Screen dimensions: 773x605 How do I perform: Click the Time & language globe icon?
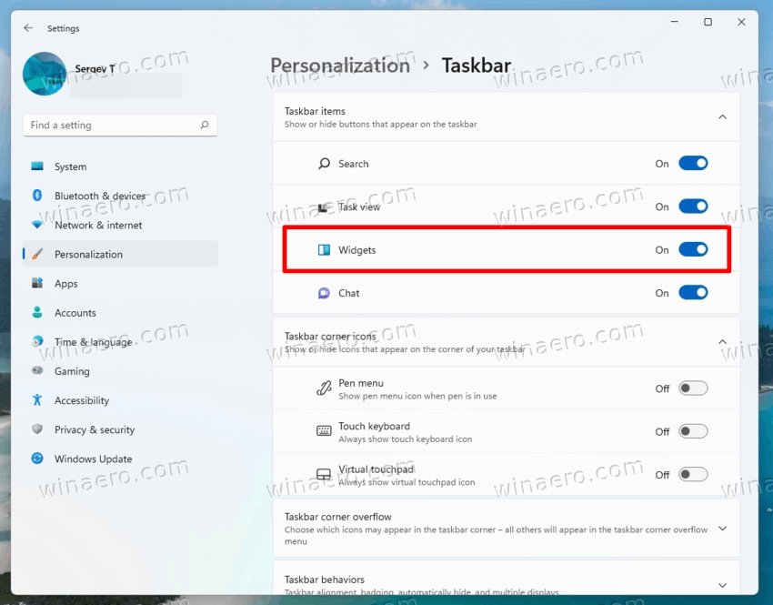click(x=37, y=341)
